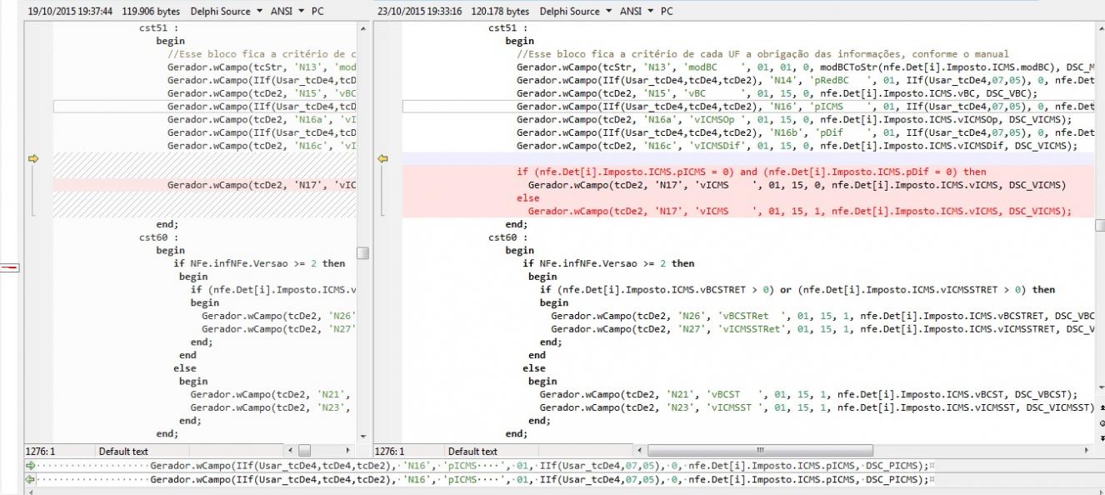The height and width of the screenshot is (495, 1105).
Task: Click green left arrow in bottom detail line
Action: tap(31, 479)
